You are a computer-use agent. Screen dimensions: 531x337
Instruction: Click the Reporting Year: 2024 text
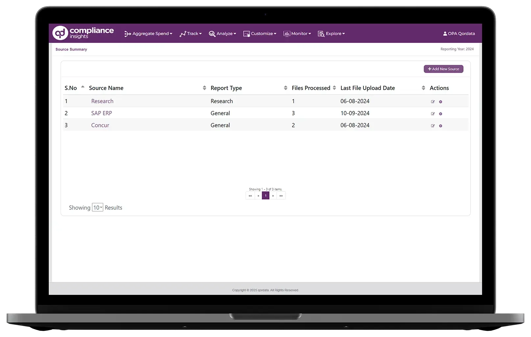[x=457, y=49]
